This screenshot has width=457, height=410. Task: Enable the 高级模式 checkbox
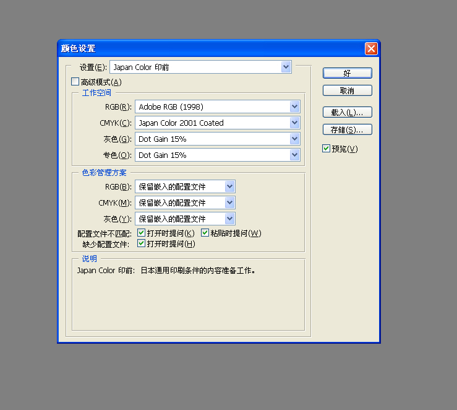(75, 82)
